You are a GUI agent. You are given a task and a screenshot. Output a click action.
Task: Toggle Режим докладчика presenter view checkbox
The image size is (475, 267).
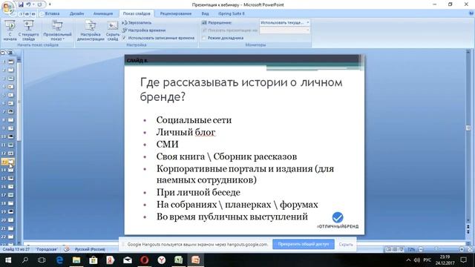pyautogui.click(x=204, y=38)
